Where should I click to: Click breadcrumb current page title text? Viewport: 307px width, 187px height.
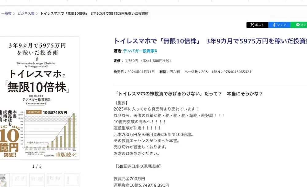94,13
